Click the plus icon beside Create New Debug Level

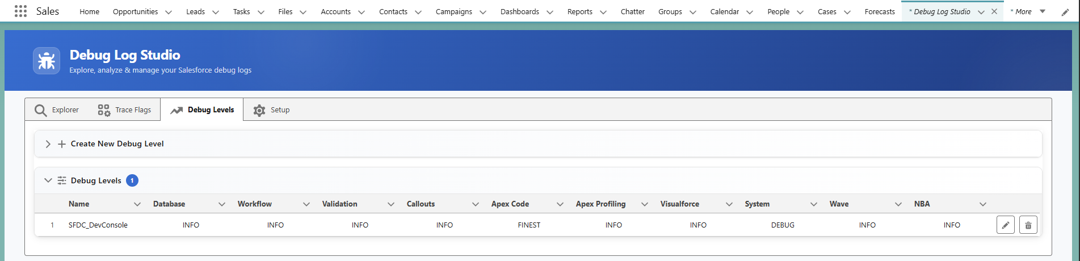[62, 144]
